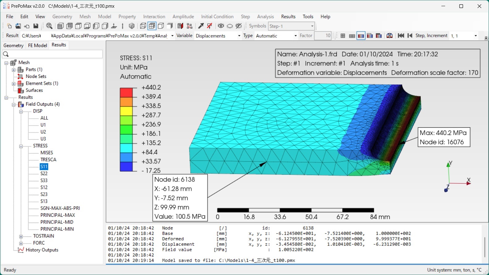Open the Query tool
489x275 pixels.
201,26
